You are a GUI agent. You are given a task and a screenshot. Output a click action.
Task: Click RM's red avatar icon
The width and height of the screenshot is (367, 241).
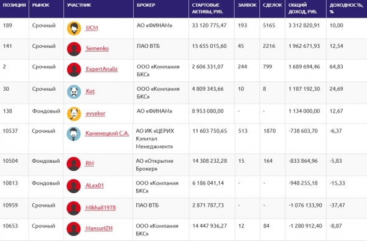[x=73, y=163]
